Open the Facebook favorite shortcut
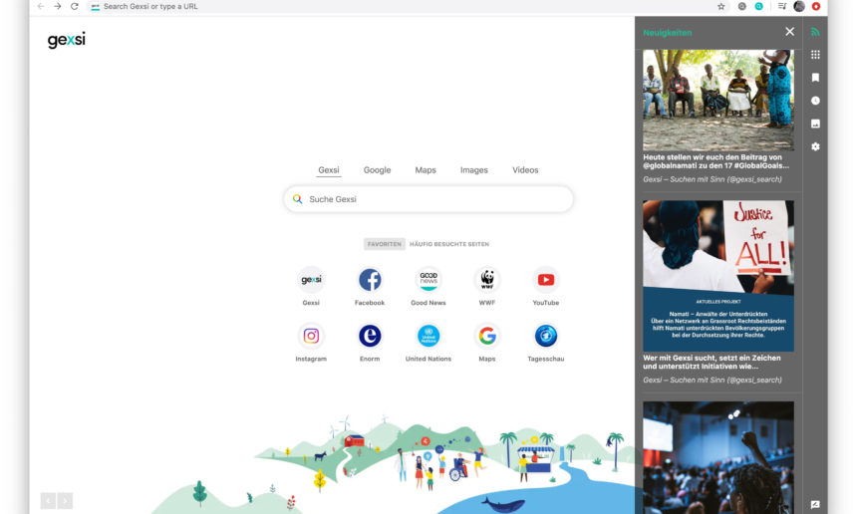The image size is (857, 514). pos(370,280)
